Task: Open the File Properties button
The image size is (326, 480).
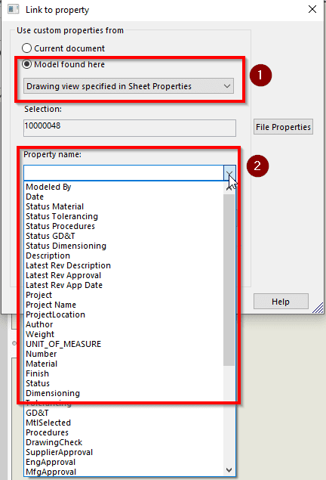Action: [x=283, y=127]
